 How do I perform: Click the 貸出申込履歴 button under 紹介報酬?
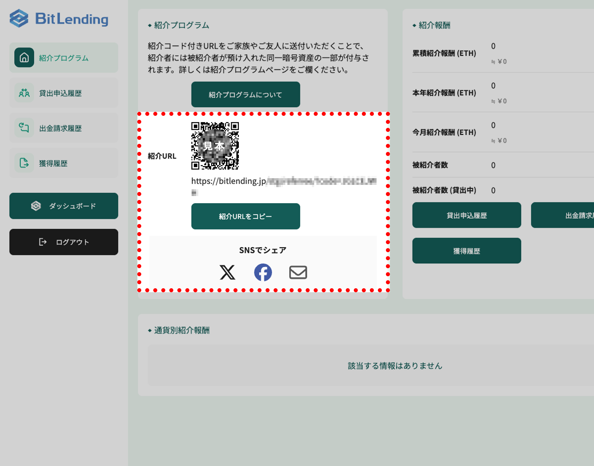coord(467,215)
